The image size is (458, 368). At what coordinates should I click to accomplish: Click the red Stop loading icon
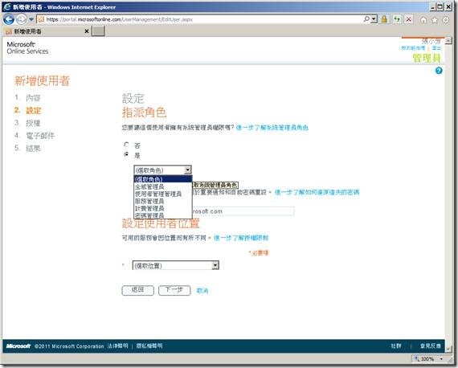pyautogui.click(x=409, y=19)
